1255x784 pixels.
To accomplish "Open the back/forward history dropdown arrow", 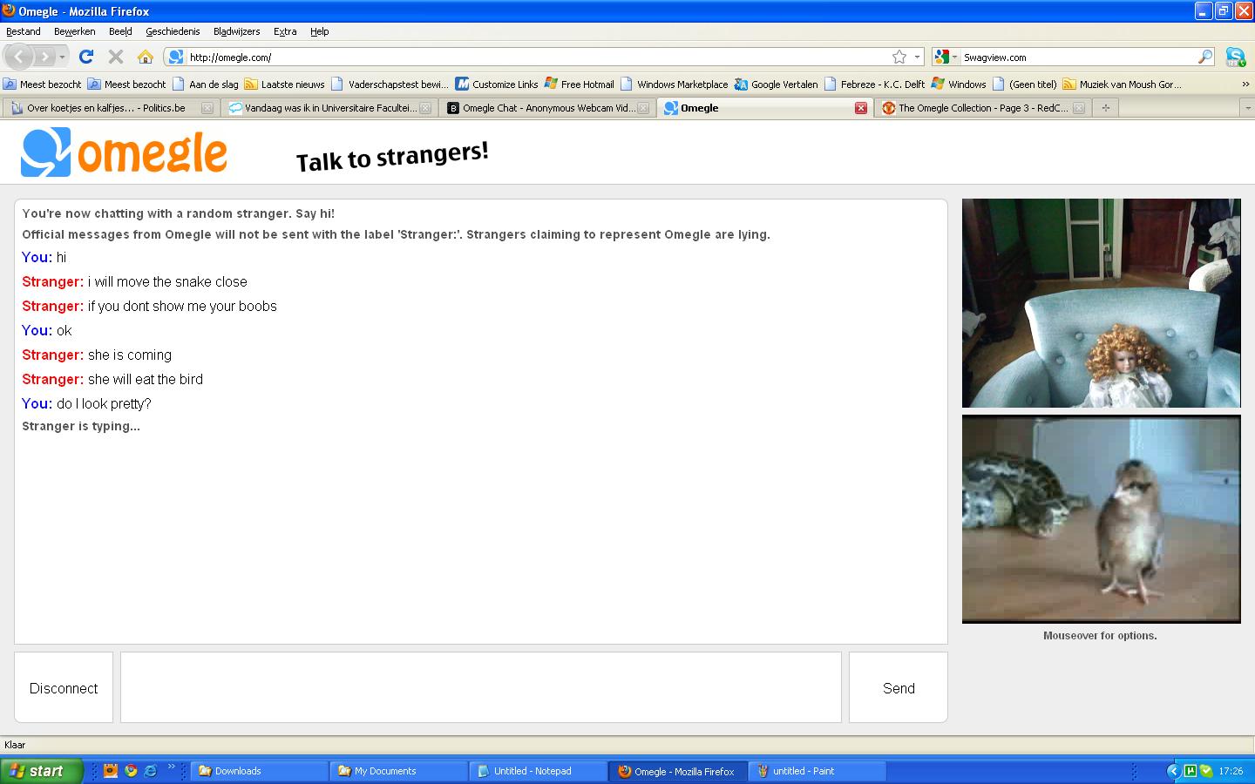I will point(62,57).
